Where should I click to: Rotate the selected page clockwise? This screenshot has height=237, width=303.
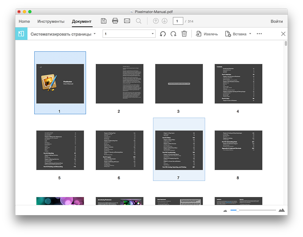pos(173,34)
